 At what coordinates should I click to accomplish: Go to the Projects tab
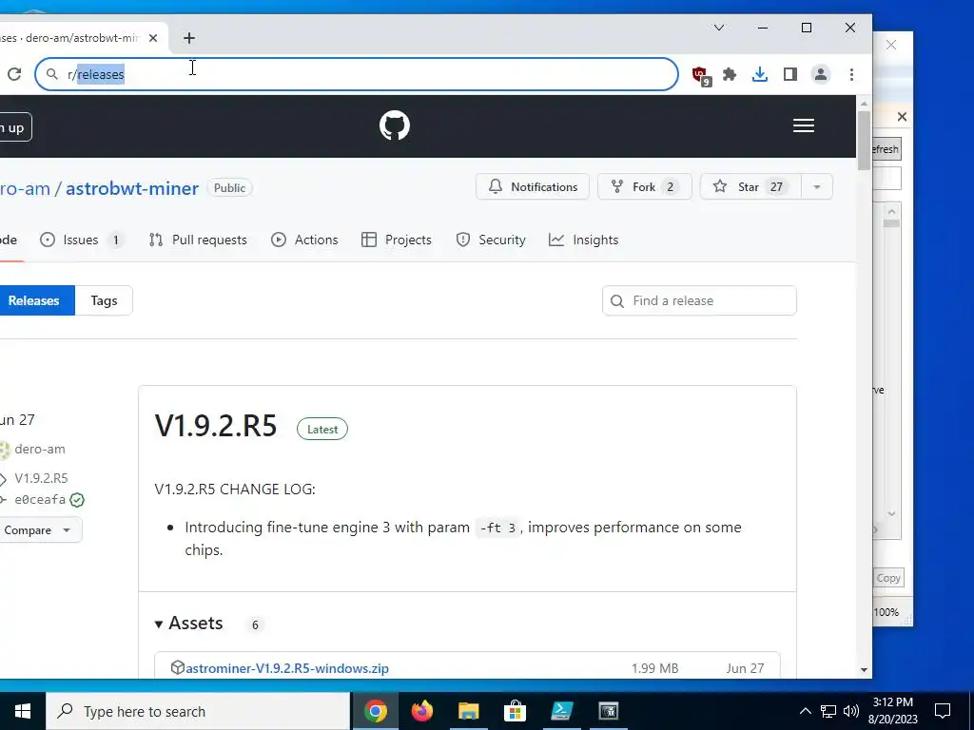[x=397, y=240]
